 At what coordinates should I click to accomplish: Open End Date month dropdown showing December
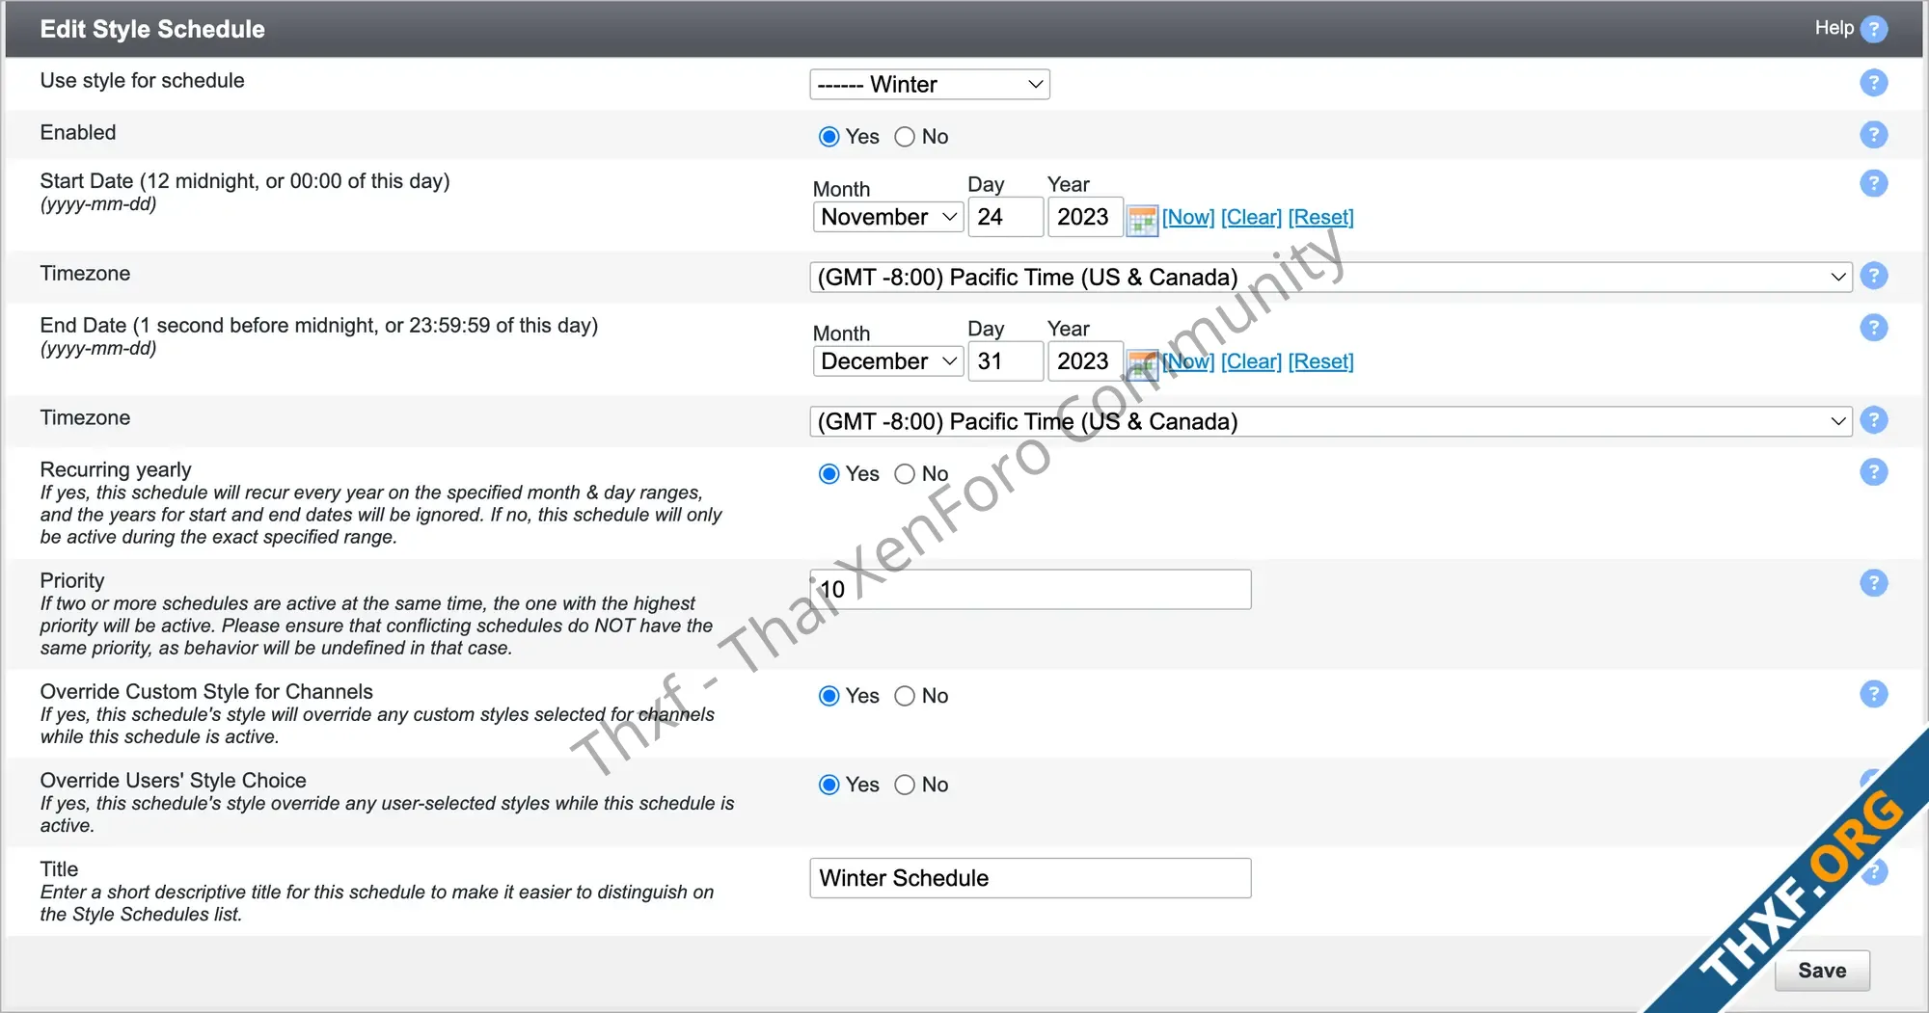pyautogui.click(x=888, y=361)
